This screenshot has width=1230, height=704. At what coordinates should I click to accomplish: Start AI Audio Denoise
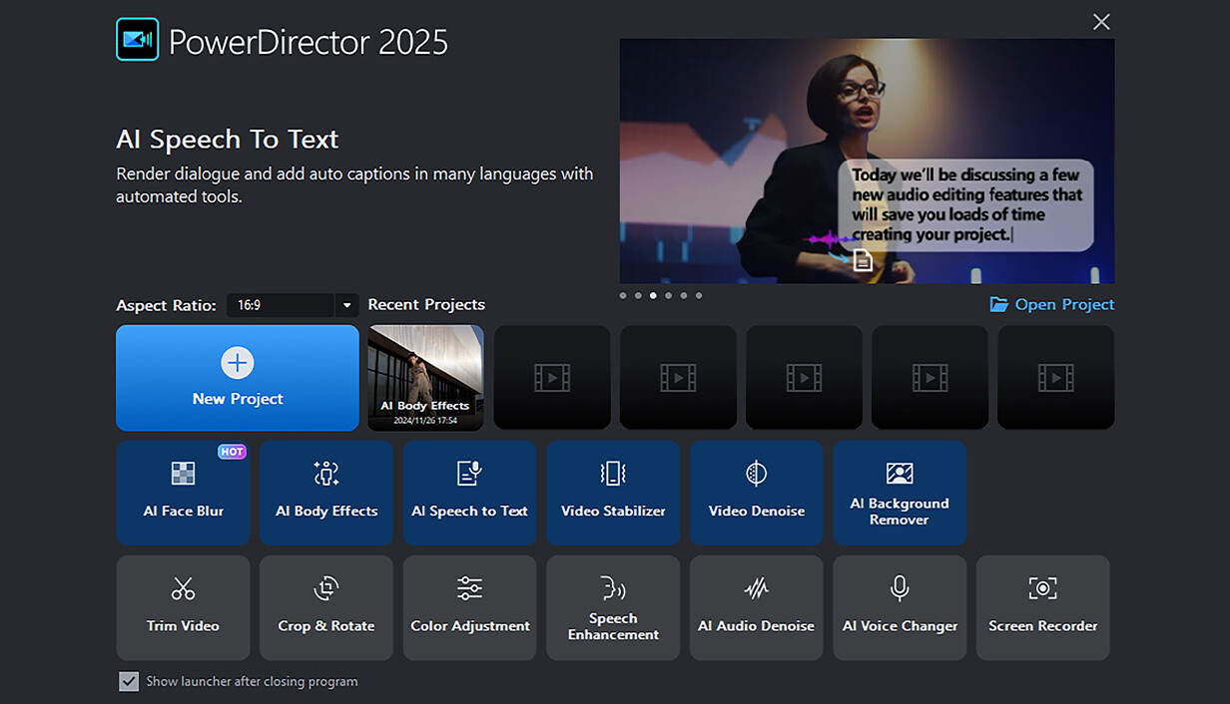756,607
